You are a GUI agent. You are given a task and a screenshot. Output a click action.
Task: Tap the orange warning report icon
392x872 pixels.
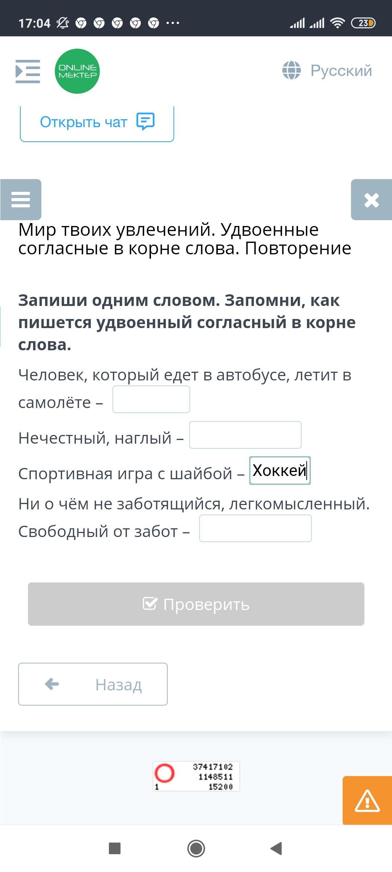coord(367,800)
